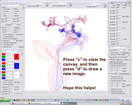Click the Branching panel's small corner button
This screenshot has width=132, height=105.
tap(105, 6)
